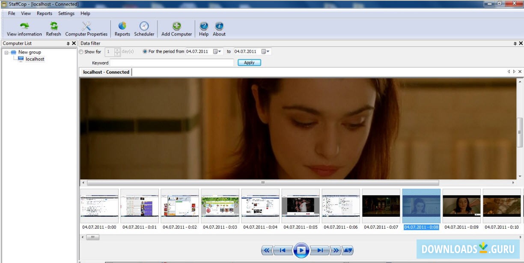Open the end date calendar dropdown

click(266, 51)
